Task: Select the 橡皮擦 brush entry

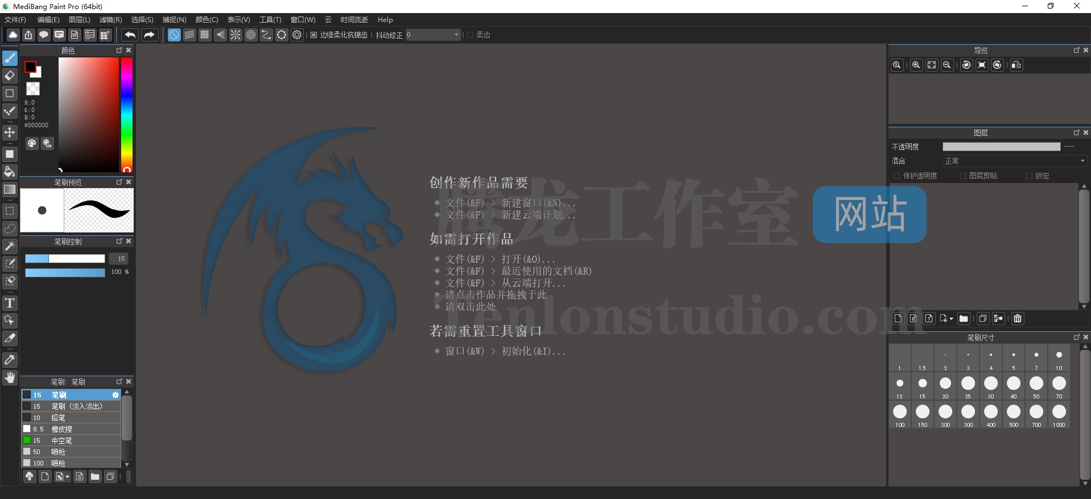Action: coord(71,429)
